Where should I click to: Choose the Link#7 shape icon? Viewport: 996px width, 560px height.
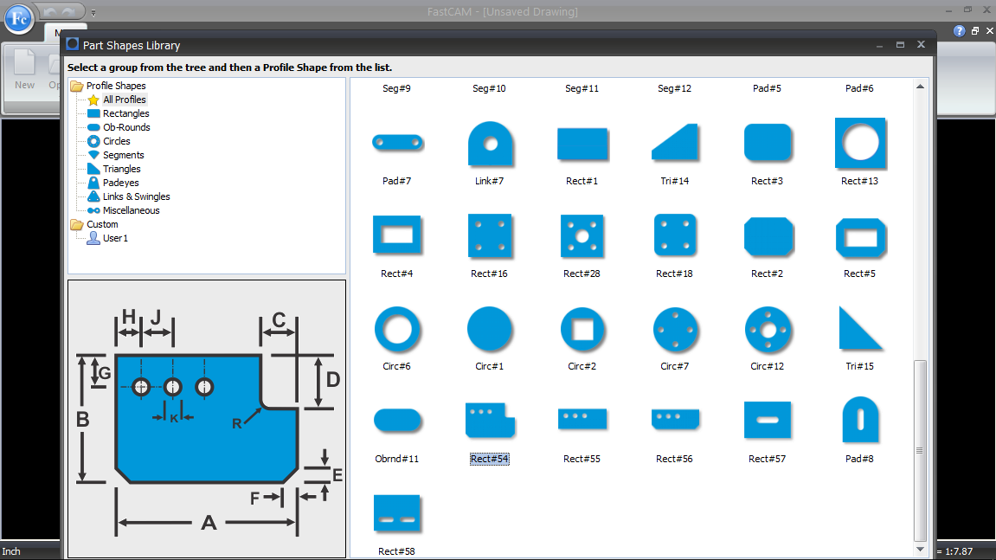(490, 144)
